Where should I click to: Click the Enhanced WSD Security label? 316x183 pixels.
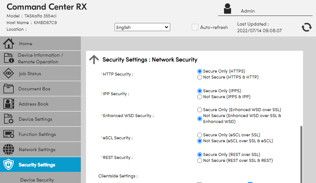coord(128,116)
